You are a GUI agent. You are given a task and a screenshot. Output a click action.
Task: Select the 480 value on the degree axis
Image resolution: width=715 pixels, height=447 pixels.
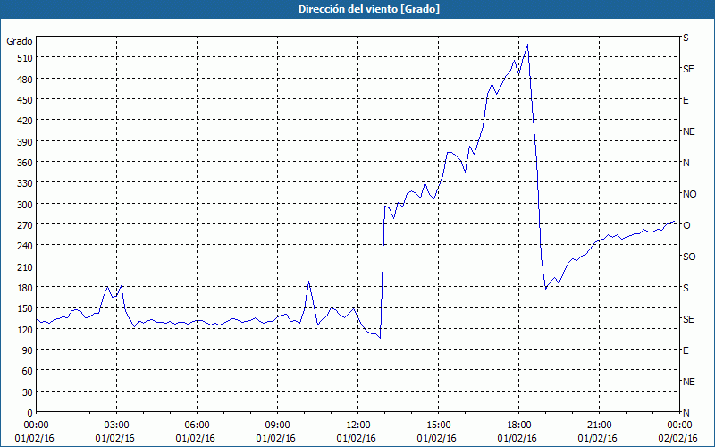pyautogui.click(x=25, y=80)
